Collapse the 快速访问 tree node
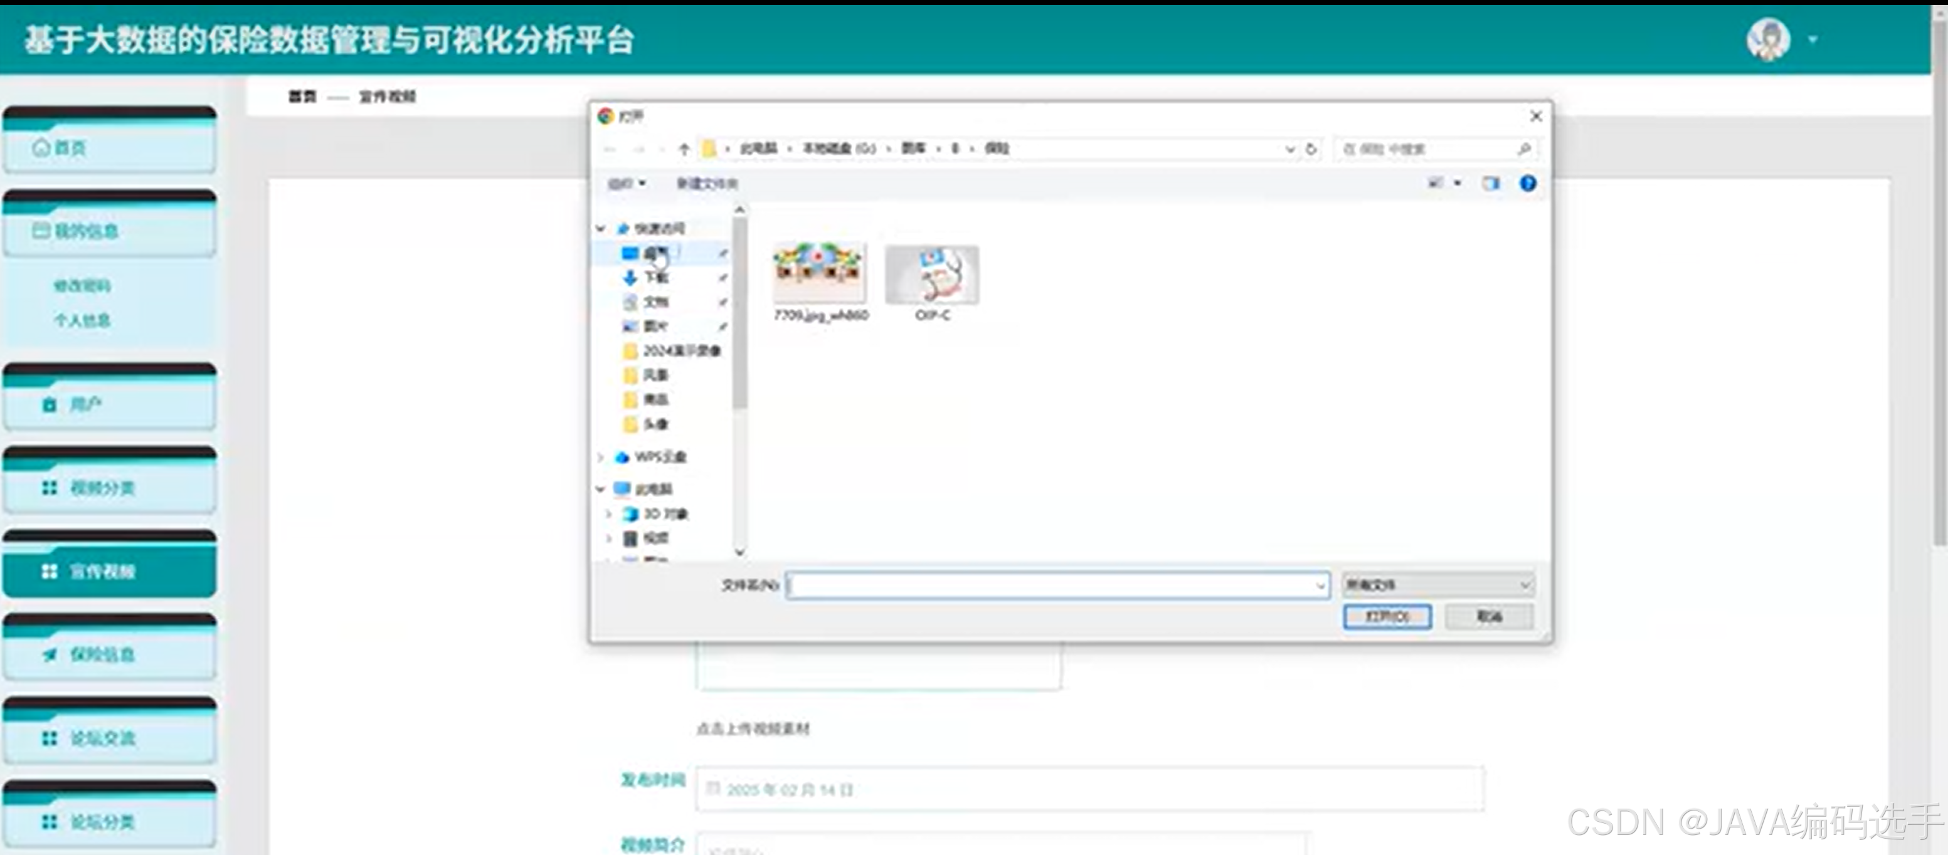Image resolution: width=1948 pixels, height=855 pixels. pos(600,228)
